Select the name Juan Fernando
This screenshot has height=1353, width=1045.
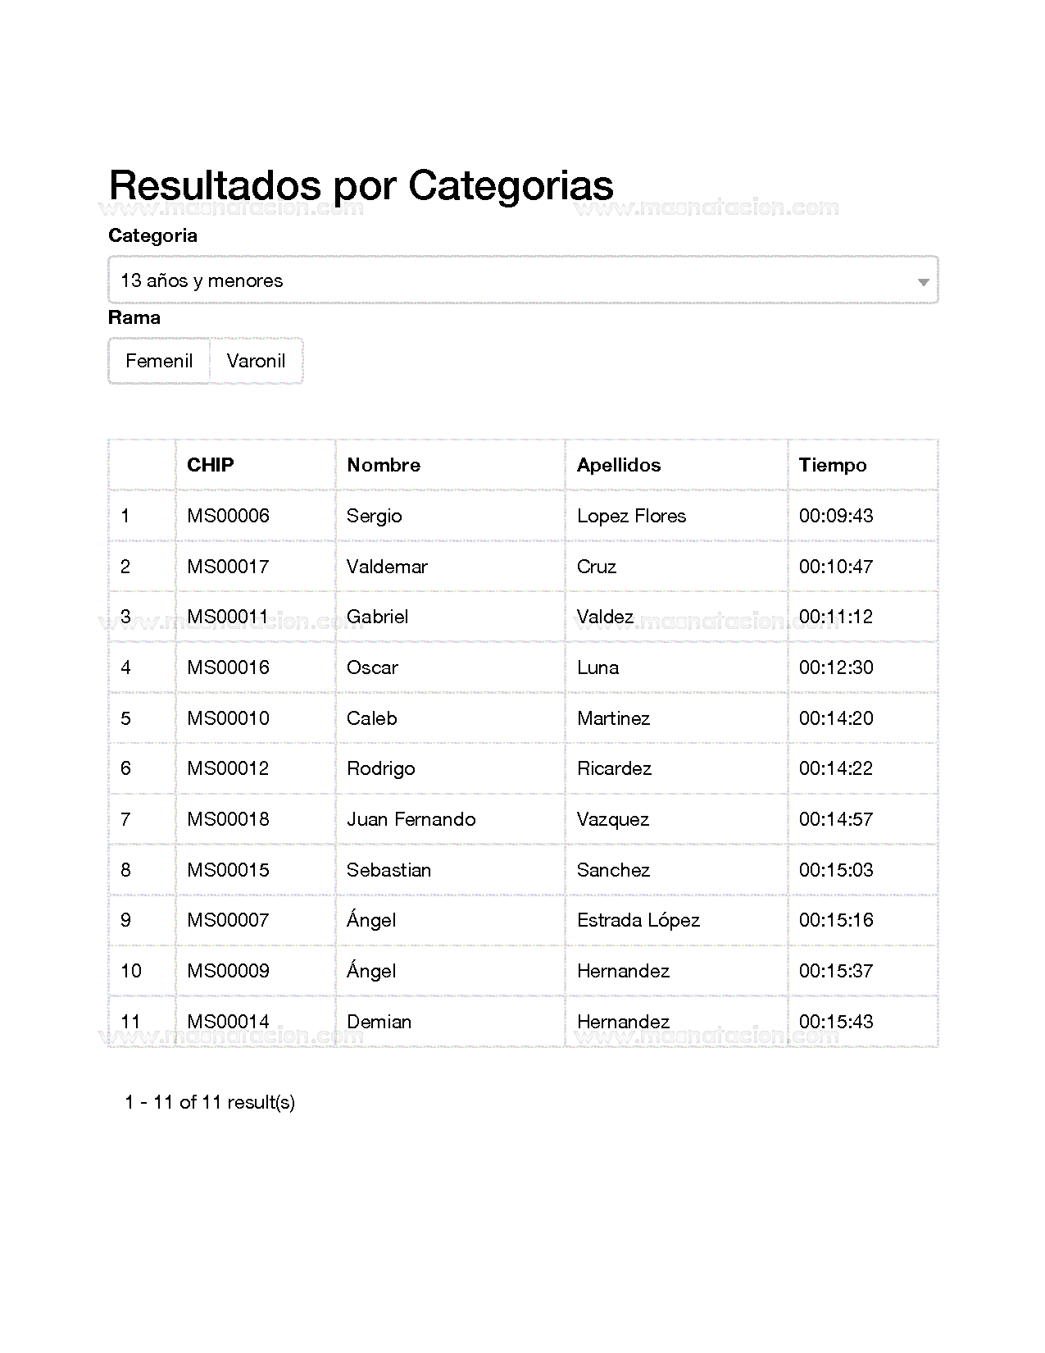[411, 819]
